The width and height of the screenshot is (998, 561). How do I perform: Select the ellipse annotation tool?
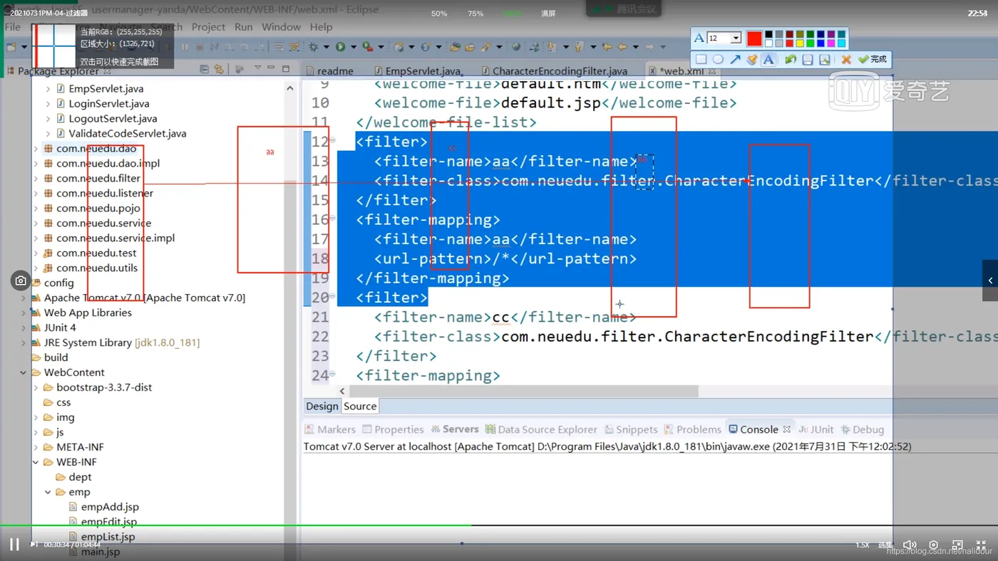[x=718, y=60]
